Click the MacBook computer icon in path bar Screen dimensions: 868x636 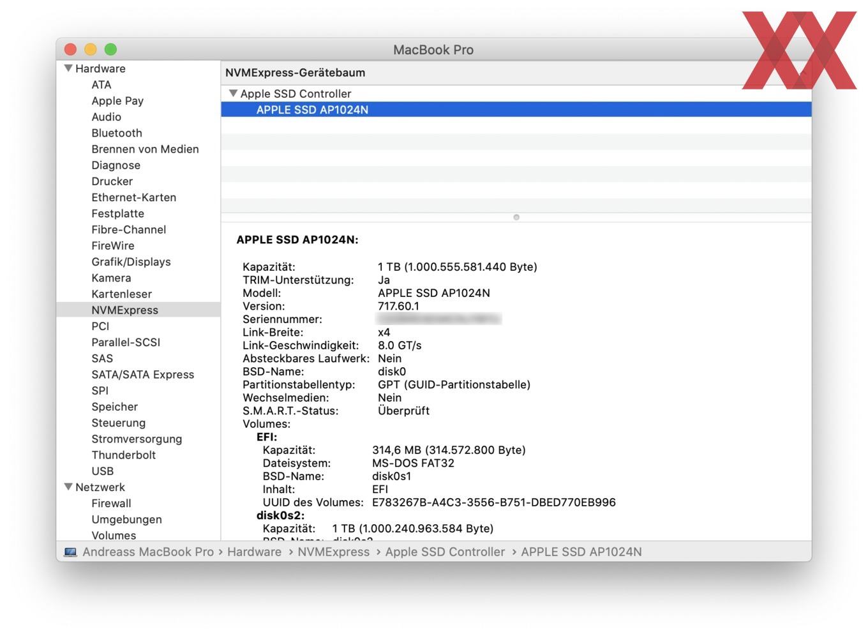click(70, 552)
